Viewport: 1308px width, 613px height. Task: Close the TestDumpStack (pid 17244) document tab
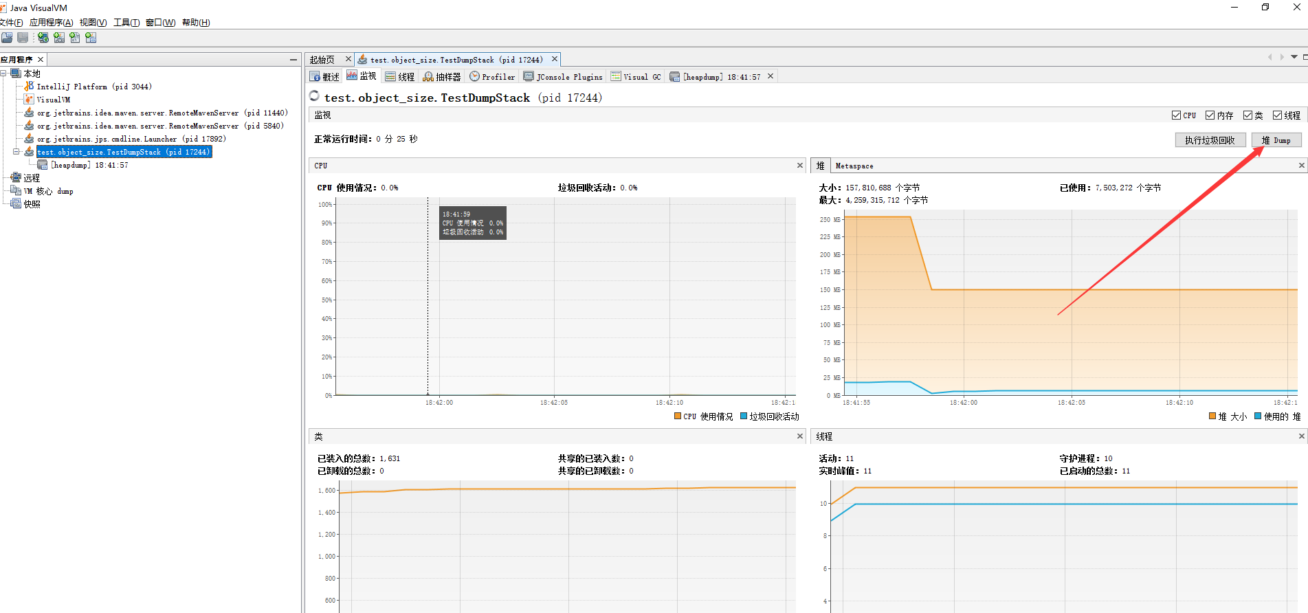coord(555,59)
